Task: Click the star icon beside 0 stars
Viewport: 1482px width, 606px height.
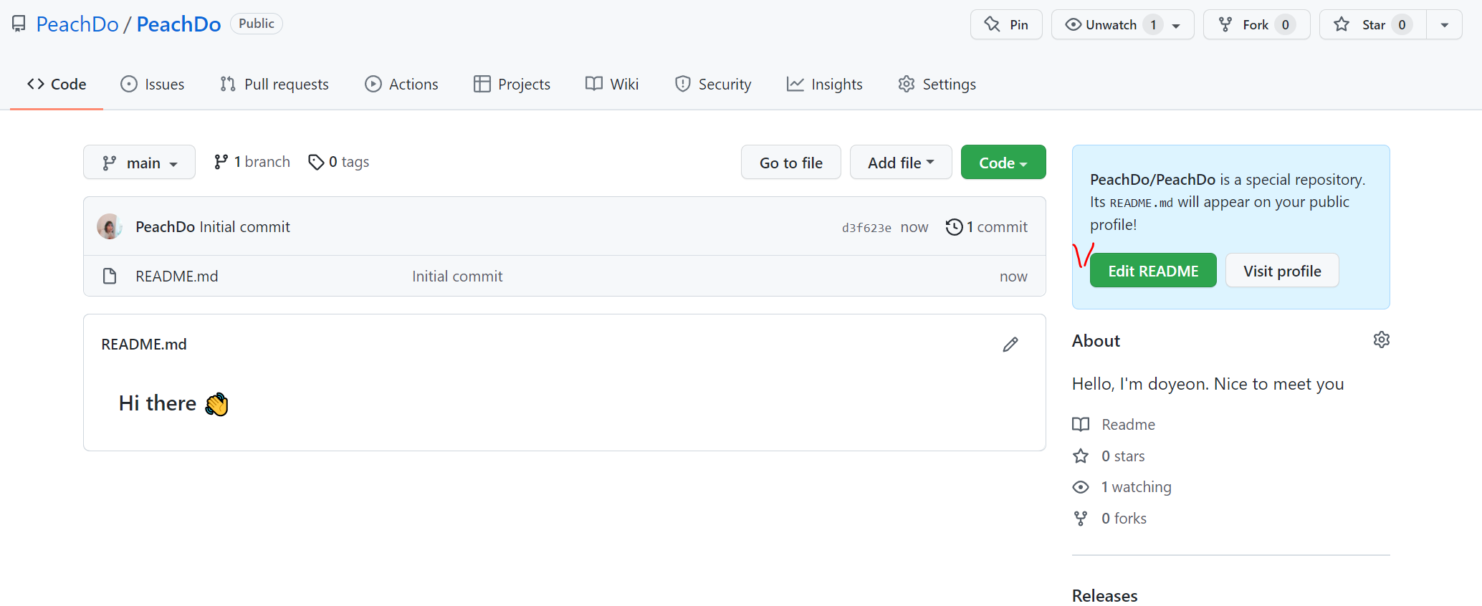Action: coord(1081,456)
